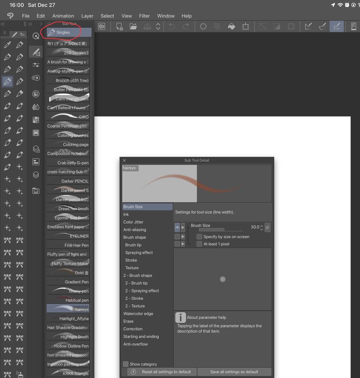This screenshot has width=360, height=378.
Task: Enable the Show category checkbox
Action: 126,364
